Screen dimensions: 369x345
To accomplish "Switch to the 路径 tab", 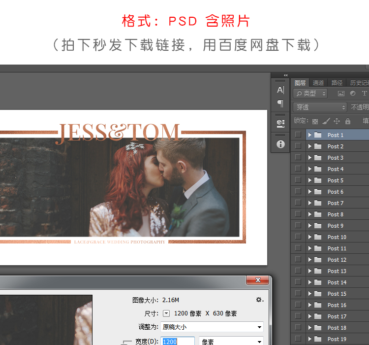I will 337,83.
